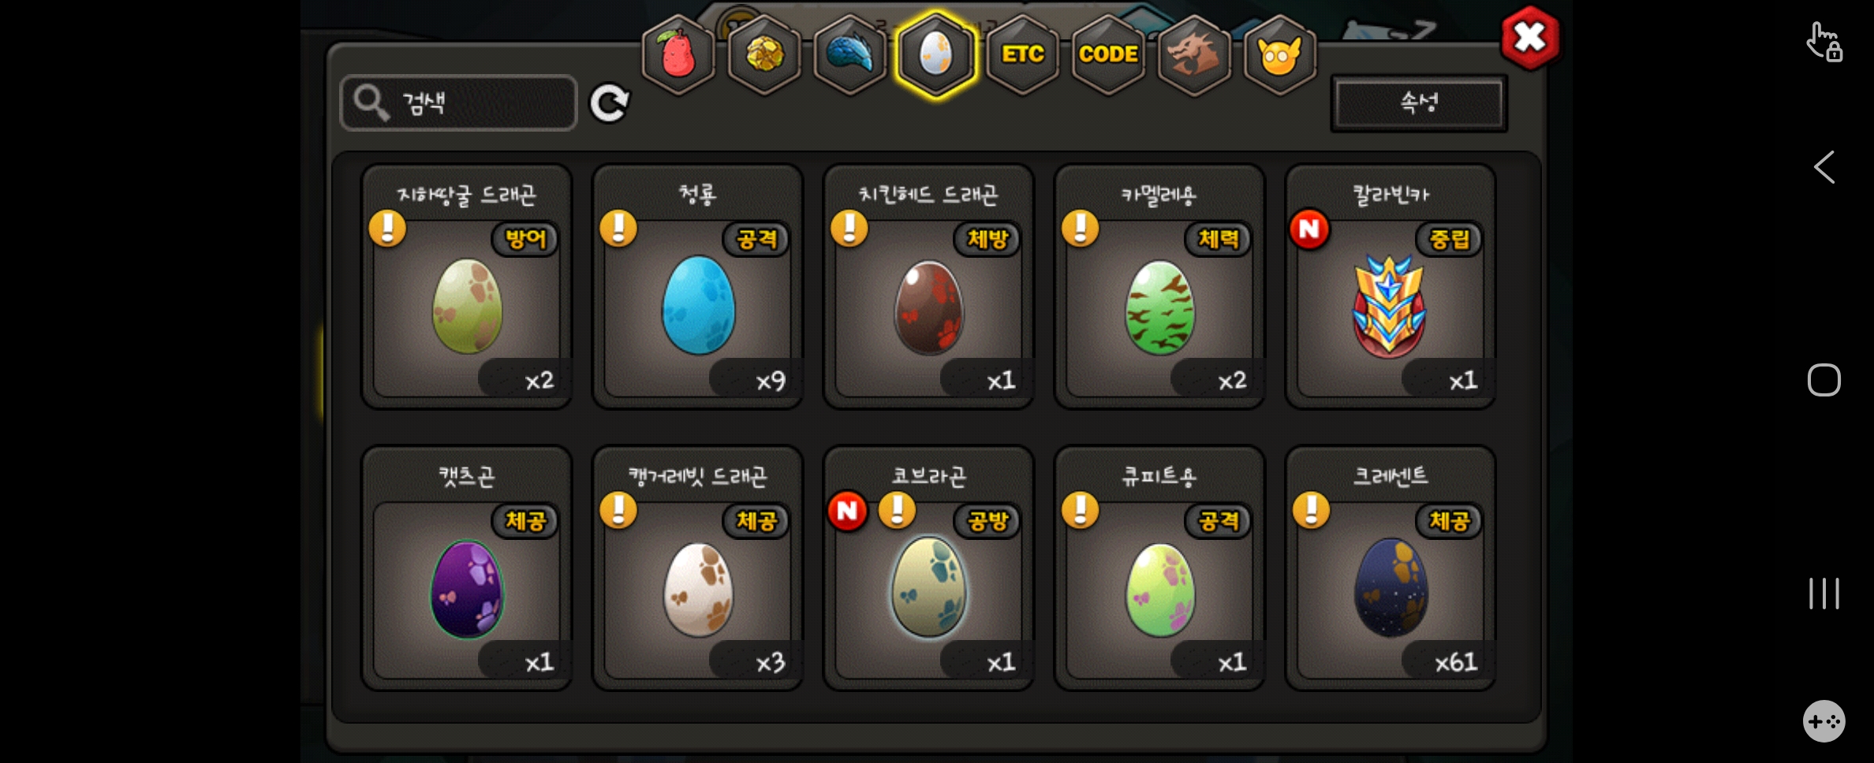Click the 검색 search field

tap(458, 102)
